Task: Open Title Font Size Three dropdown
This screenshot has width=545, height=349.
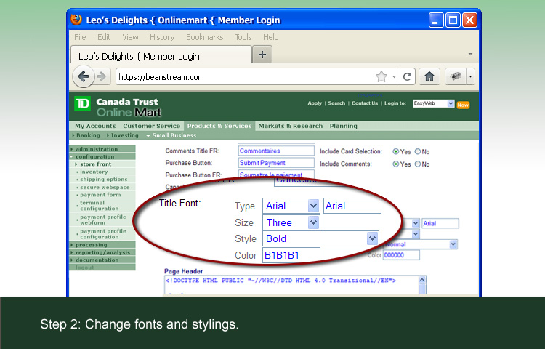Action: tap(291, 222)
